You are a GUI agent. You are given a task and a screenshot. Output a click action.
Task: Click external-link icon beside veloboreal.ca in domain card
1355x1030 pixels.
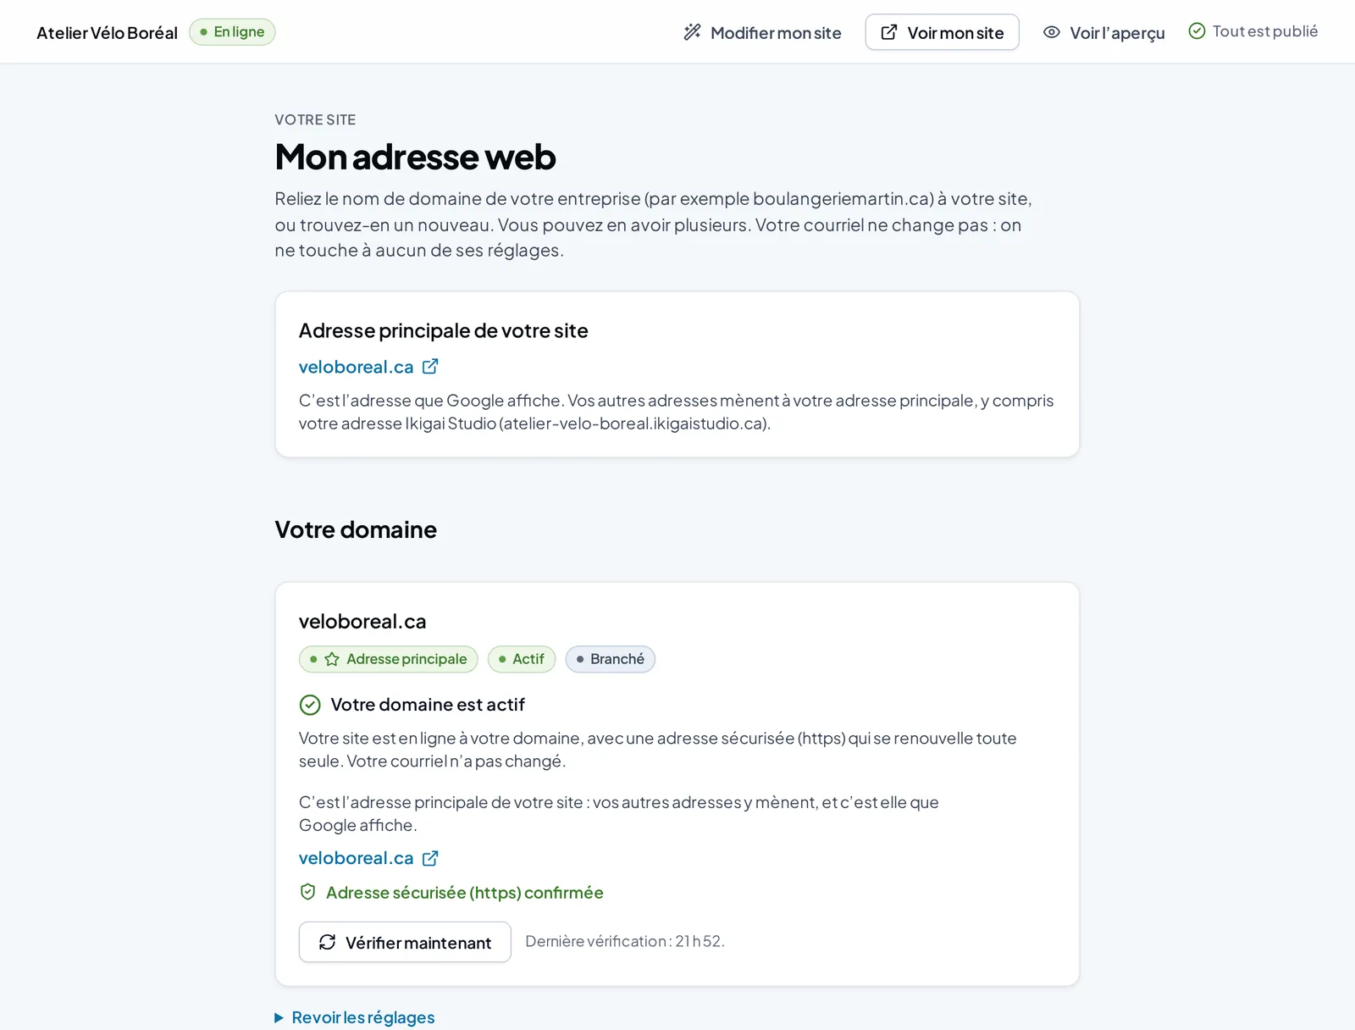click(430, 858)
